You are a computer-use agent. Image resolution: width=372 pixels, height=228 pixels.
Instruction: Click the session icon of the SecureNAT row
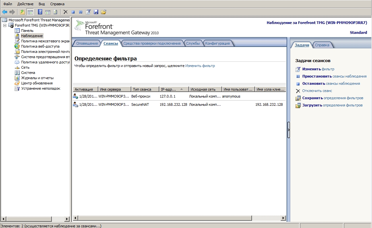click(76, 104)
